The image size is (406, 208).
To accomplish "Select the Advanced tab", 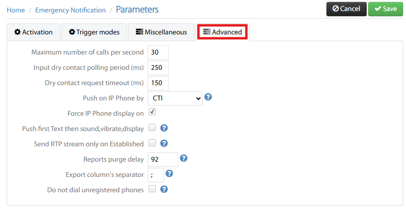I will 222,32.
